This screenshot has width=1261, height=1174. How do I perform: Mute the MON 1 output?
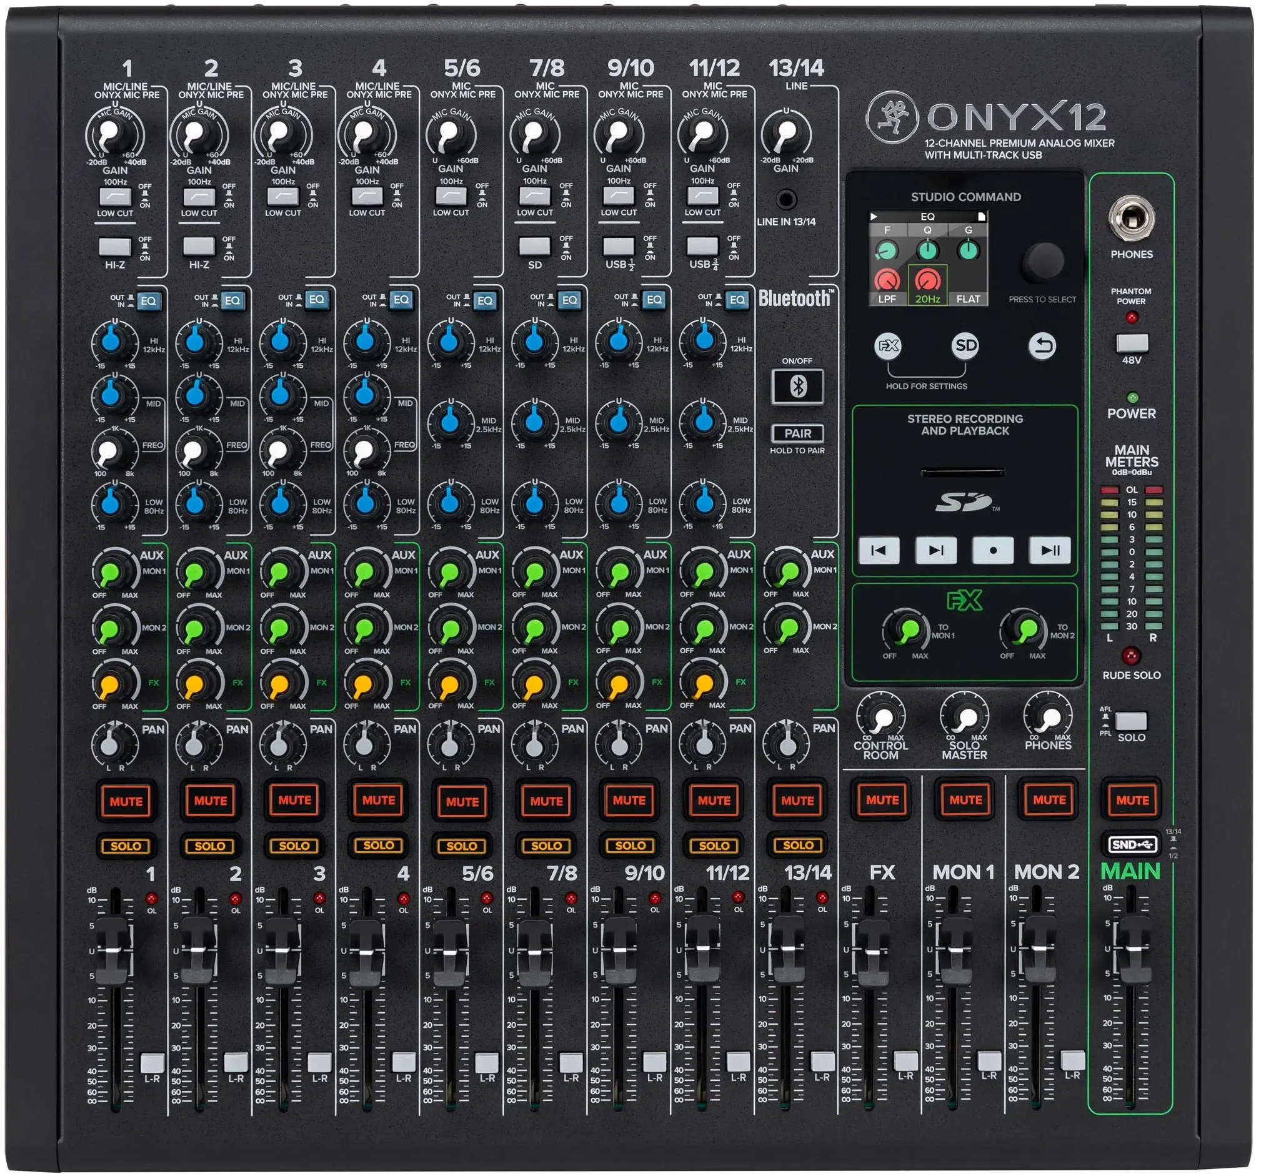[966, 800]
